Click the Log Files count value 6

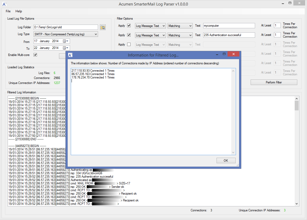[55, 73]
